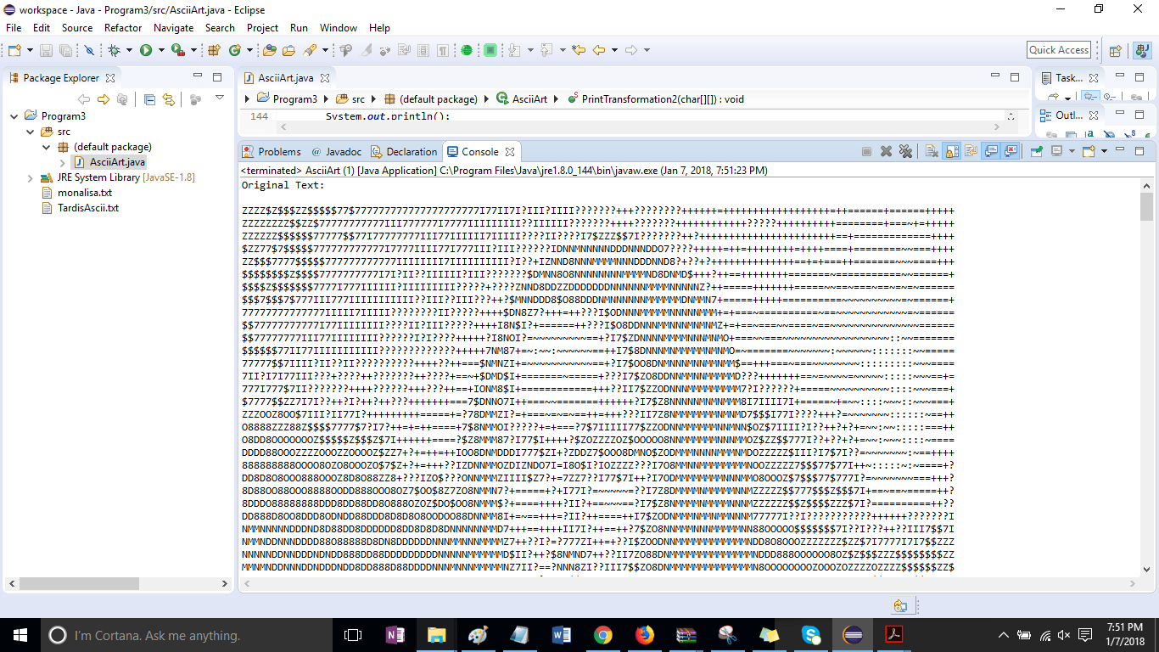The image size is (1159, 652).
Task: Click the Search flashlight toolbar icon
Action: pyautogui.click(x=310, y=50)
